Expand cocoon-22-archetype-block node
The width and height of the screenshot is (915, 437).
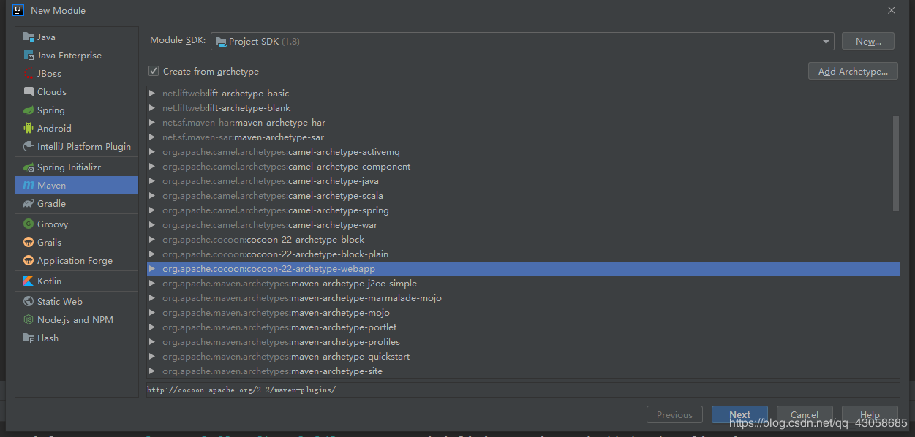(152, 240)
